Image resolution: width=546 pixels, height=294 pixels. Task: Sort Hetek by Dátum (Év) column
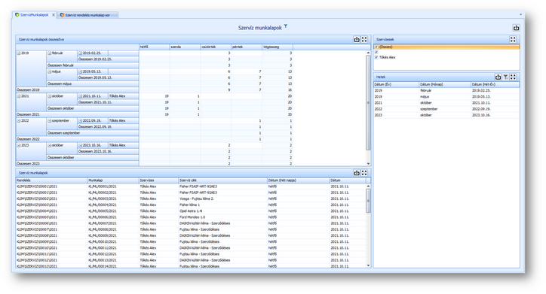[x=396, y=84]
